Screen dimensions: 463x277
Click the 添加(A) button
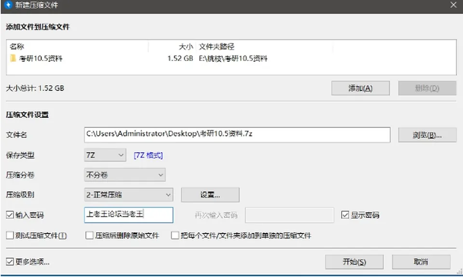[360, 88]
